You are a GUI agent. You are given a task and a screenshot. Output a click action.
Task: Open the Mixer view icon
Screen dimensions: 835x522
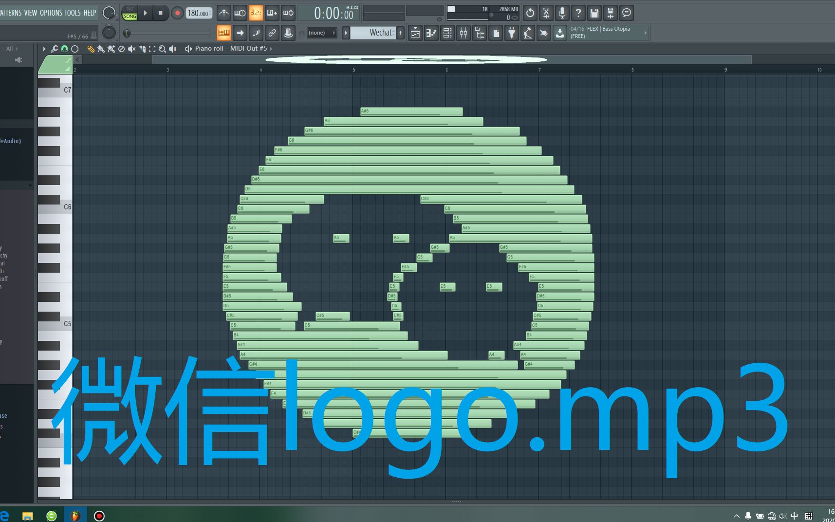(463, 33)
